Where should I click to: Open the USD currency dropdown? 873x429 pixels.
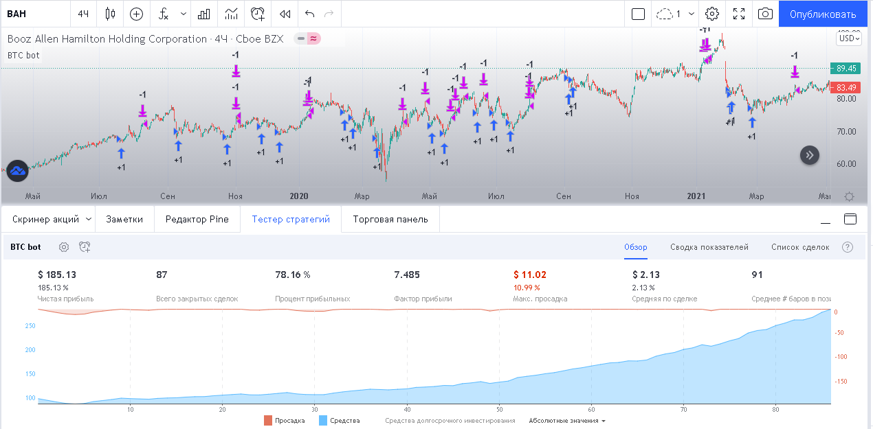click(848, 38)
